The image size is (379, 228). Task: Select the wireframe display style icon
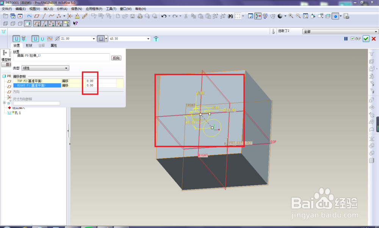click(x=6, y=23)
